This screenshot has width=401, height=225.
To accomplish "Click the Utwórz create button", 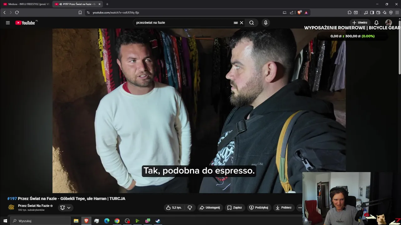I will tap(360, 22).
